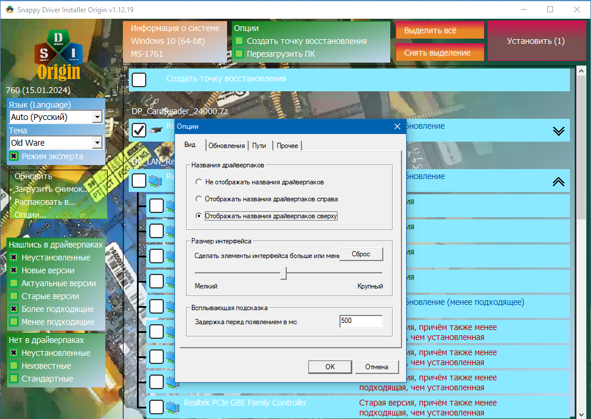Click the Отмена button
This screenshot has width=591, height=419.
coord(376,366)
